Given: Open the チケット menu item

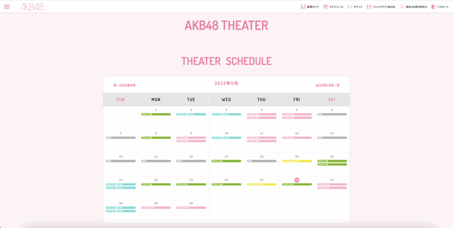Looking at the screenshot, I should pyautogui.click(x=358, y=7).
